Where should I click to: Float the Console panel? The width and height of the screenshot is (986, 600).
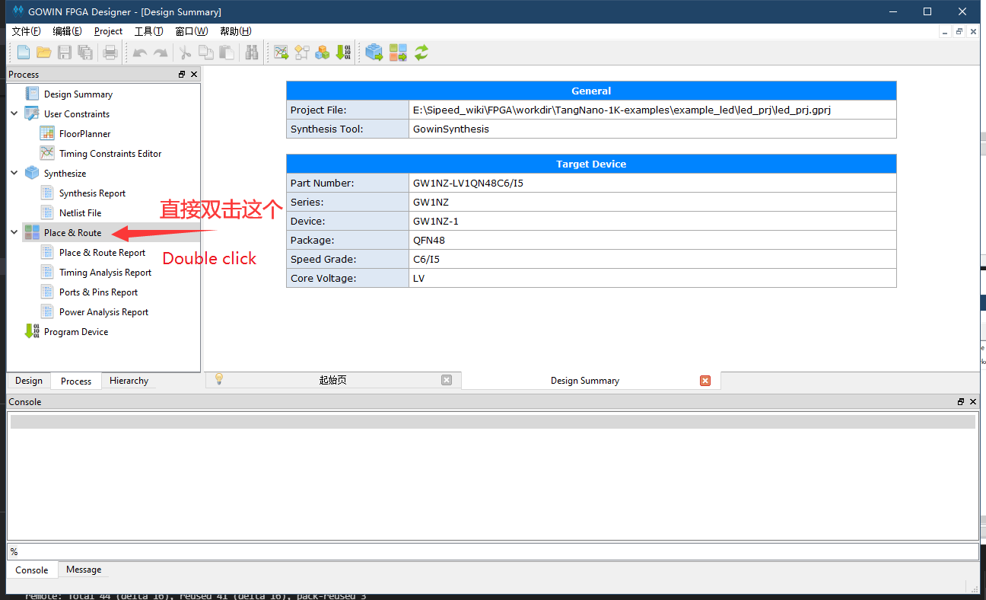[961, 401]
